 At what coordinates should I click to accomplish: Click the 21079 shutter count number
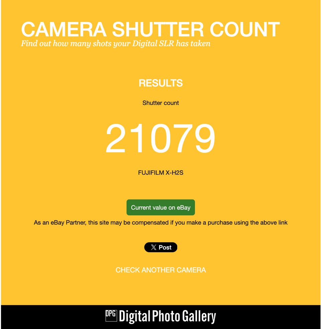click(x=160, y=139)
